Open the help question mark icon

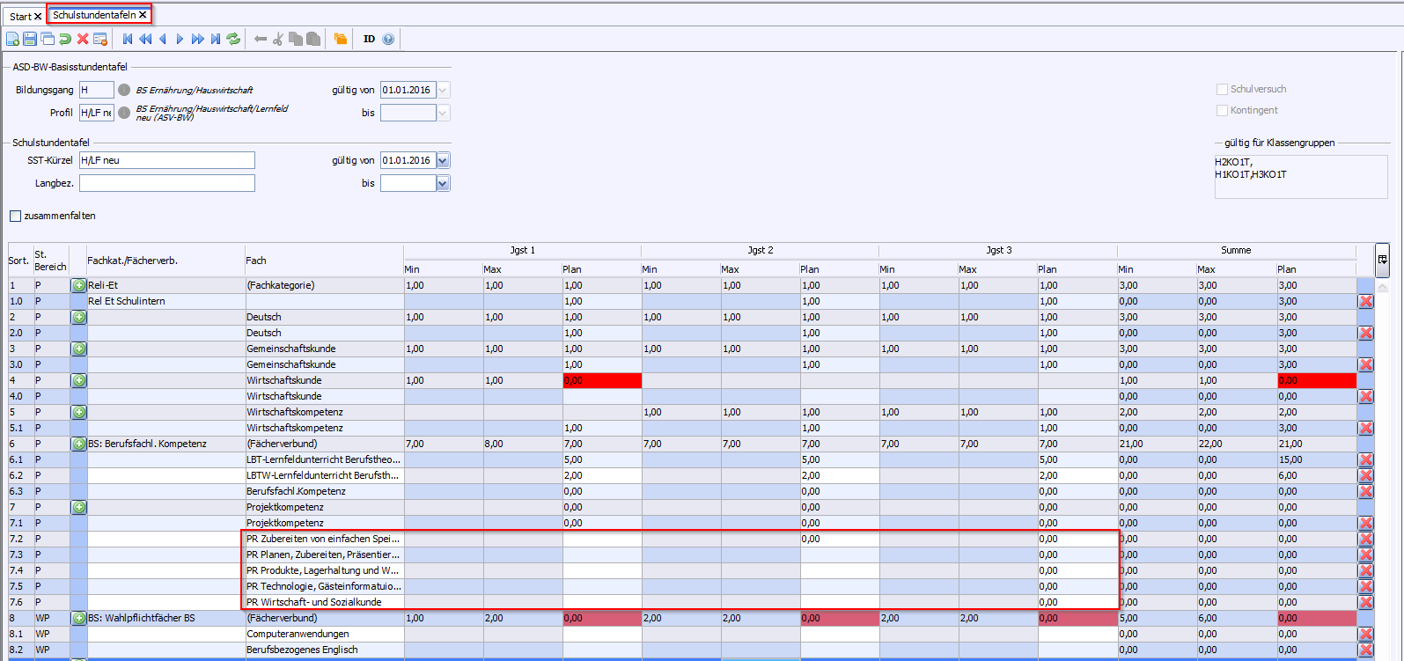point(388,39)
